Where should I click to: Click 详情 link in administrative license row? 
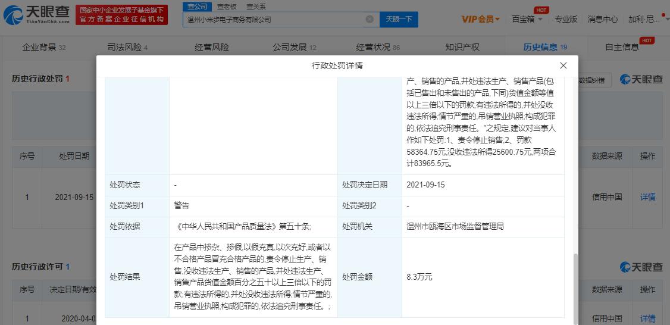(x=648, y=318)
